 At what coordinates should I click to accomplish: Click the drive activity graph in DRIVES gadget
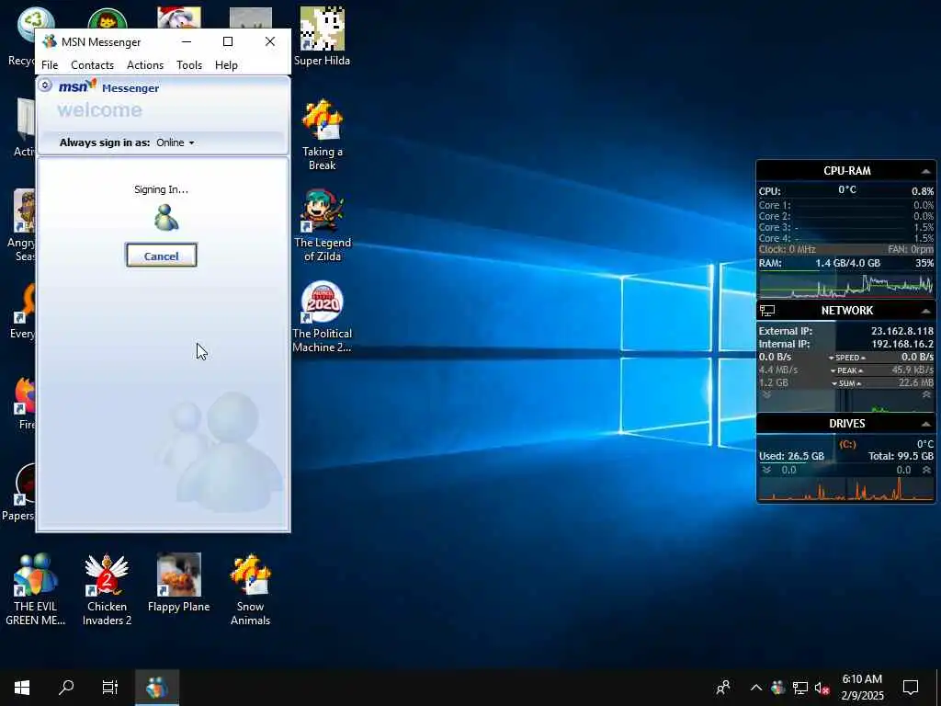tap(846, 489)
